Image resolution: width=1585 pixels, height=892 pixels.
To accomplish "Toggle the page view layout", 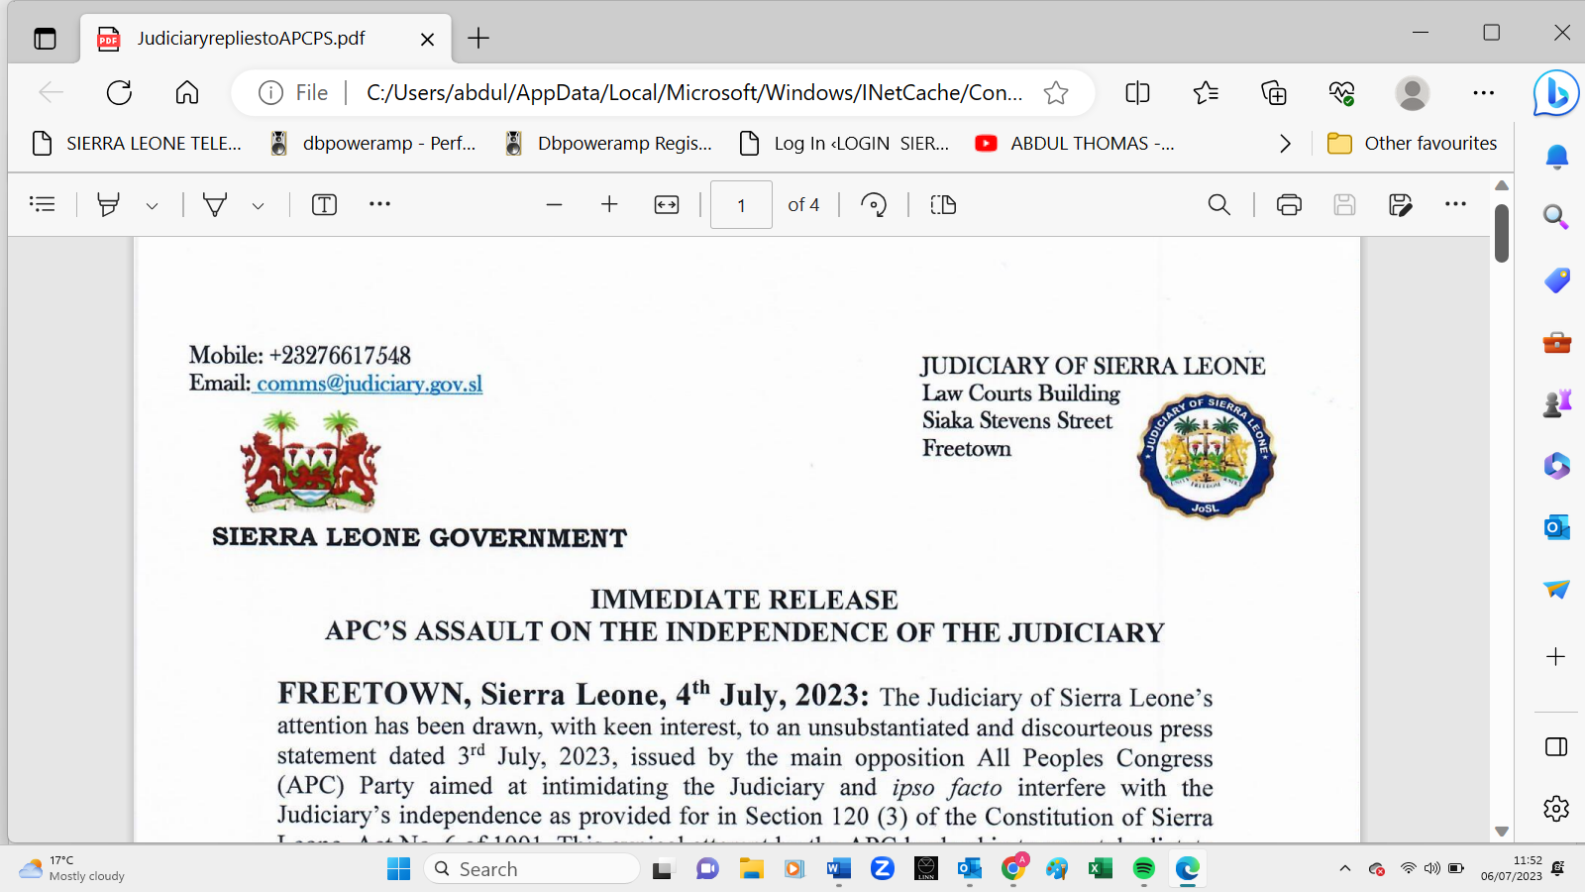I will coord(943,204).
